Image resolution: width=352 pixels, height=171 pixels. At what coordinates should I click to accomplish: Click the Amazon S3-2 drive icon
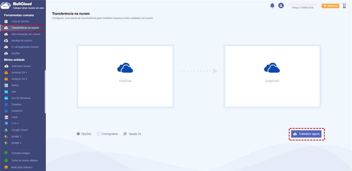6,79
